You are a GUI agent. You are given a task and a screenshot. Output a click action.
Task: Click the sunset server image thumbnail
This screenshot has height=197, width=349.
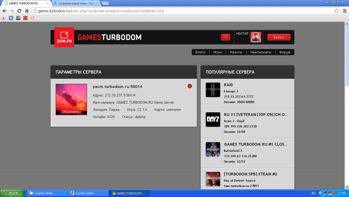[x=71, y=100]
